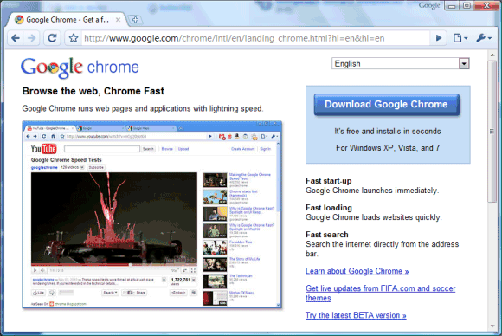Click the Go arrow beside address bar

439,38
